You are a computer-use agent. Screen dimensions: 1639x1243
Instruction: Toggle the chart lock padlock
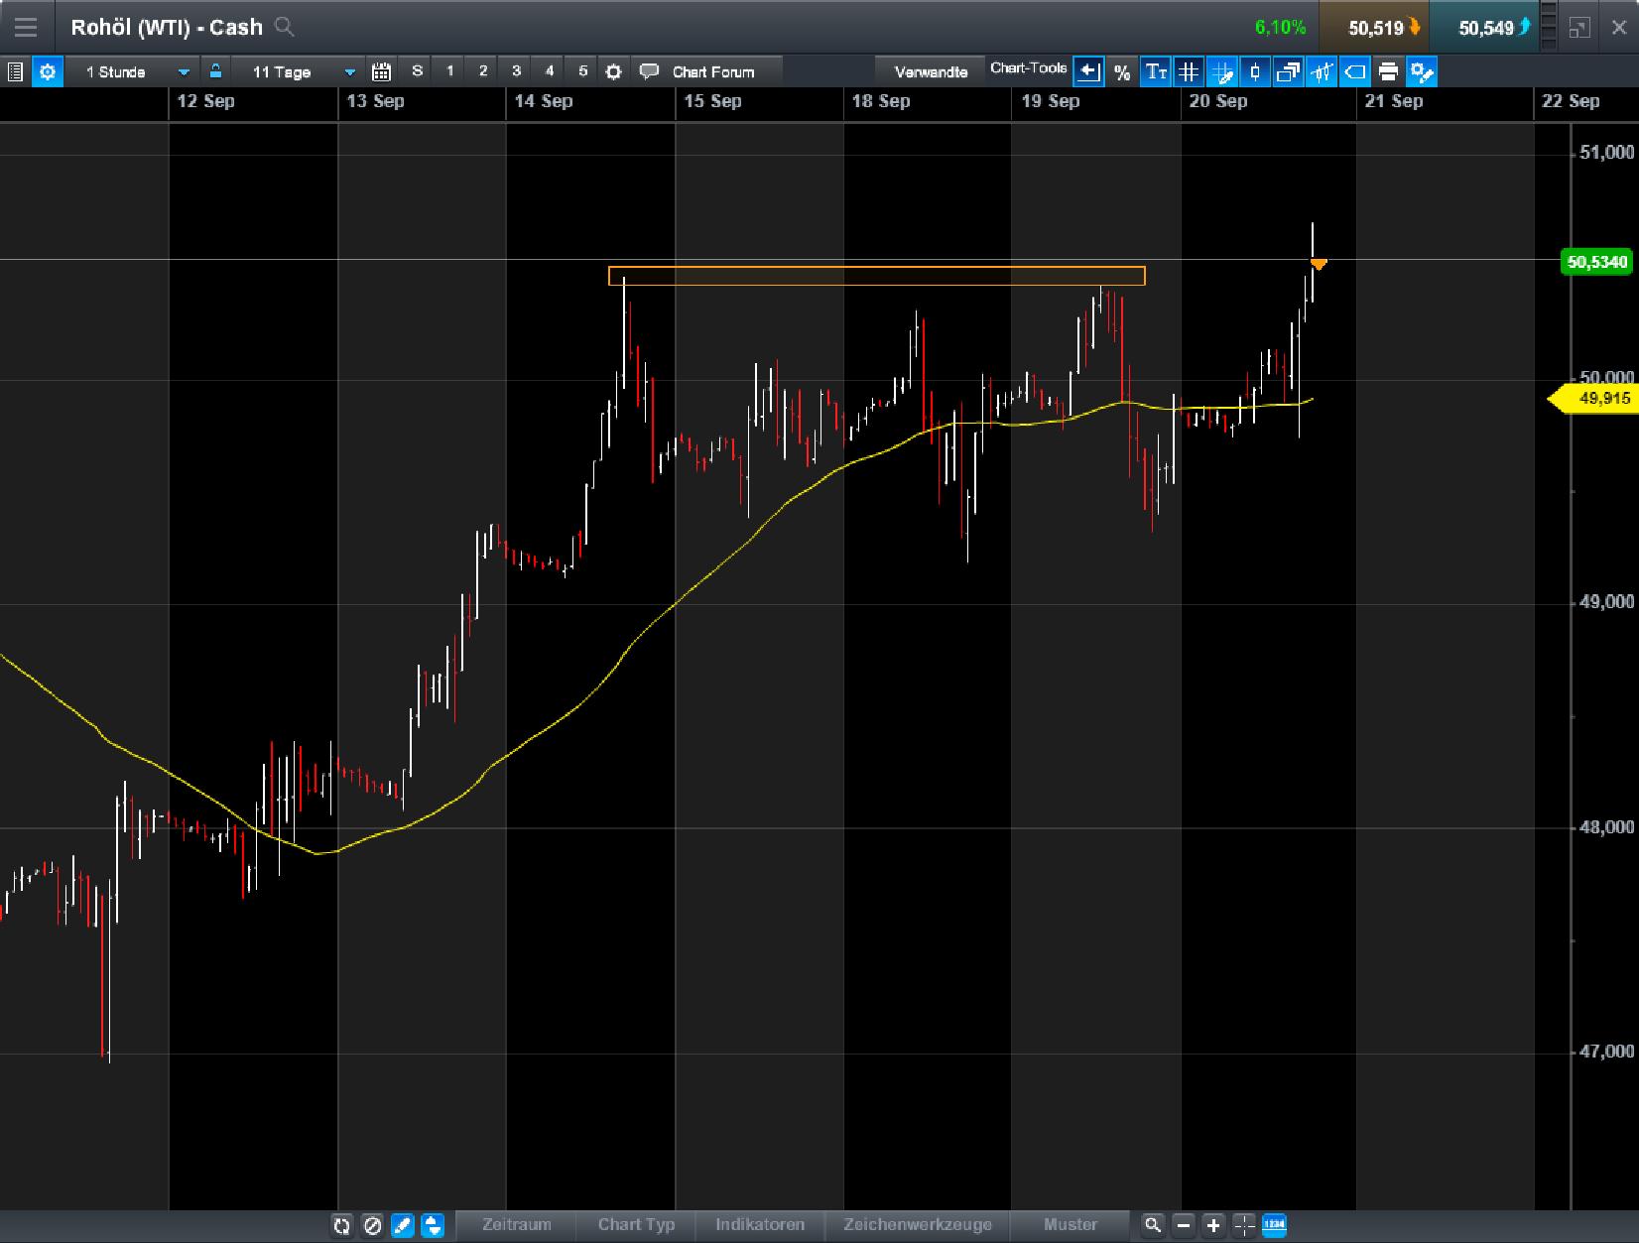click(x=215, y=71)
